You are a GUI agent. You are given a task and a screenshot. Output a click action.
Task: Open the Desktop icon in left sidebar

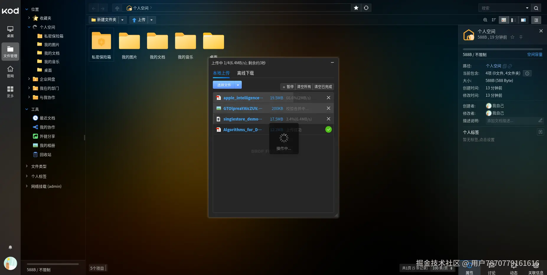(10, 32)
